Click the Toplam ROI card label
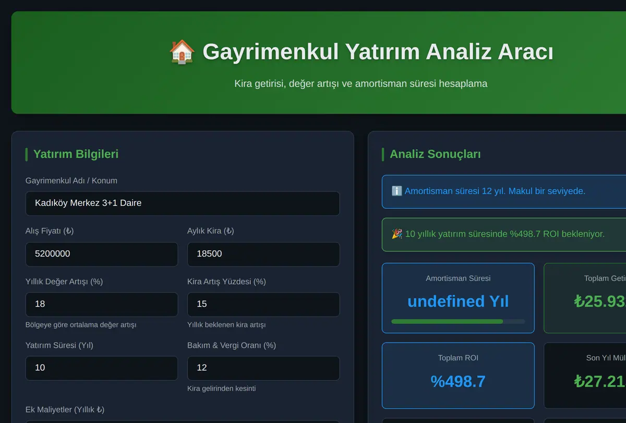 click(x=458, y=358)
